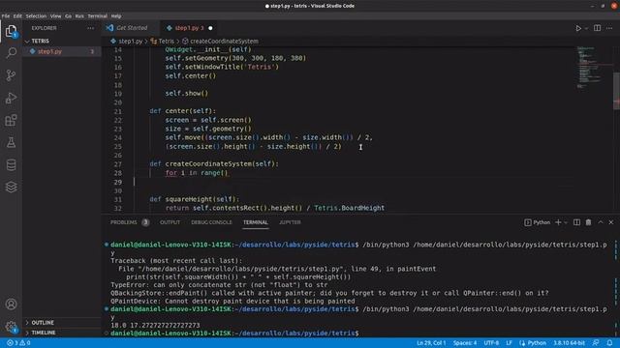The image size is (620, 348).
Task: Show the Output panel tab
Action: tap(170, 222)
